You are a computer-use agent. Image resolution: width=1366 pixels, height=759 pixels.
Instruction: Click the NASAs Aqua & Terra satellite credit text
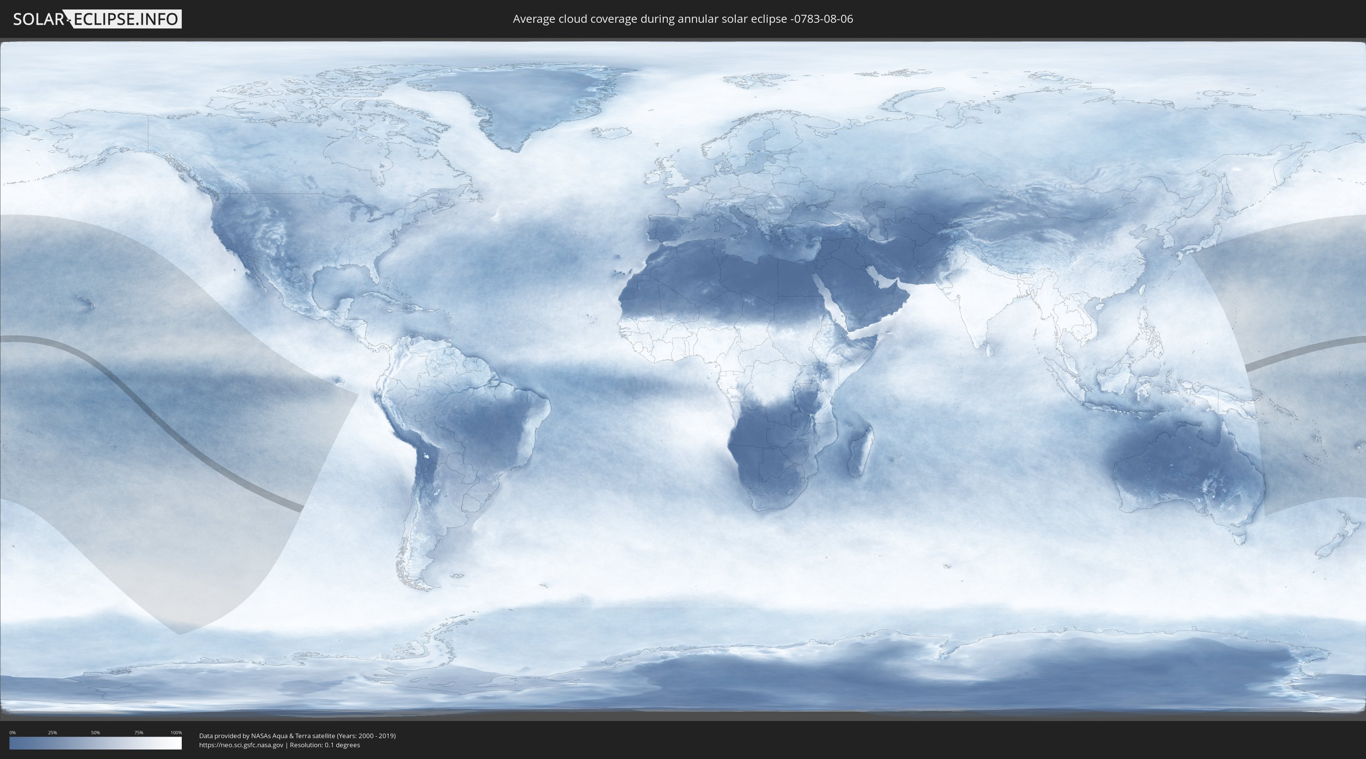point(297,736)
